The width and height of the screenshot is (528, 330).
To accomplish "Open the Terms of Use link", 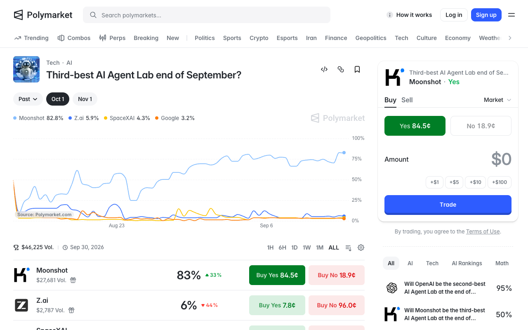I will tap(483, 231).
